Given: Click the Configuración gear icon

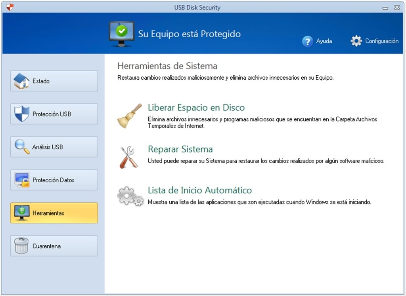Looking at the screenshot, I should pos(356,41).
